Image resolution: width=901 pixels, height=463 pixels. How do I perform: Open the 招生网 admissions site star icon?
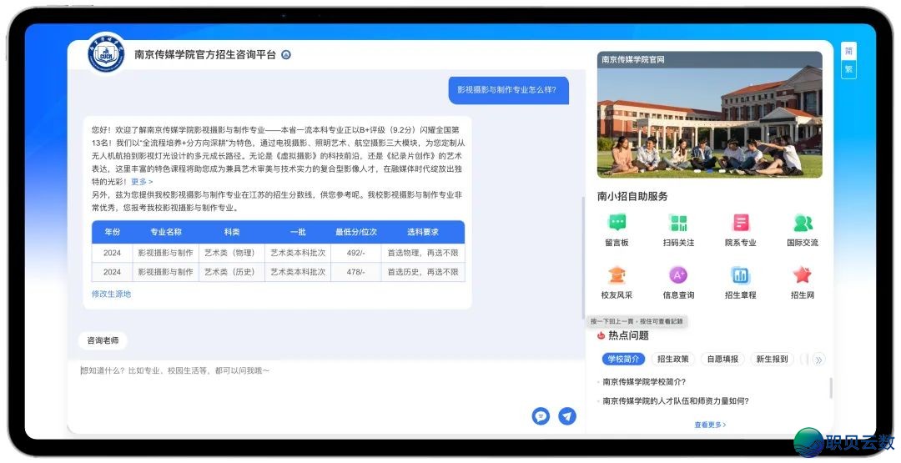coord(803,275)
